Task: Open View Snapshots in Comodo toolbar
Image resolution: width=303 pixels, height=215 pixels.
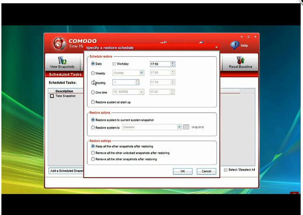Action: [62, 62]
